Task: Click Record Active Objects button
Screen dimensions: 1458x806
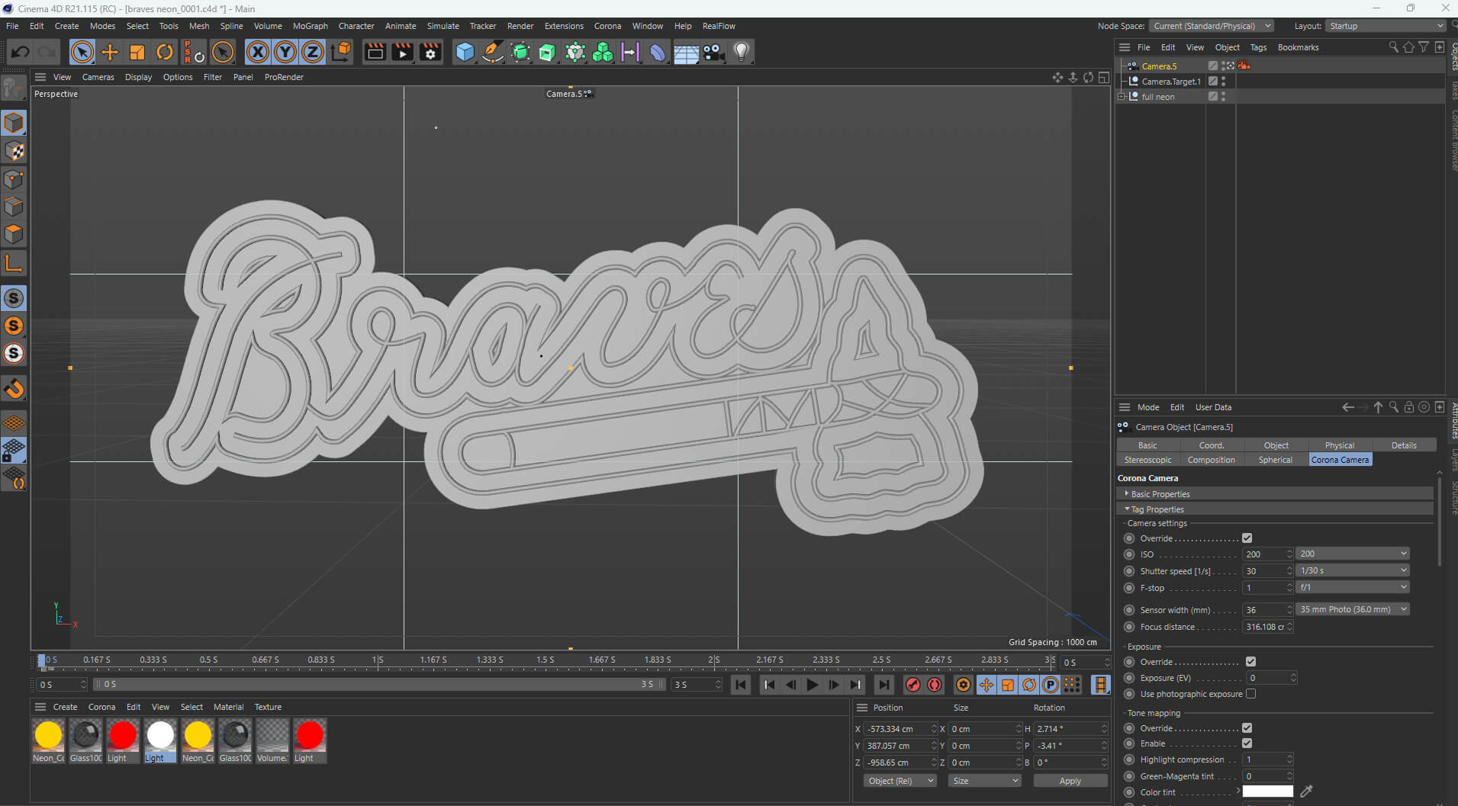Action: pyautogui.click(x=912, y=685)
